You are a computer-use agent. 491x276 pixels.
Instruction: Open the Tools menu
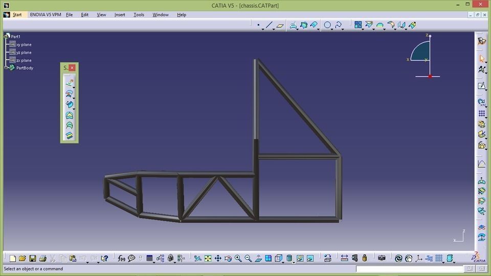[x=139, y=15]
